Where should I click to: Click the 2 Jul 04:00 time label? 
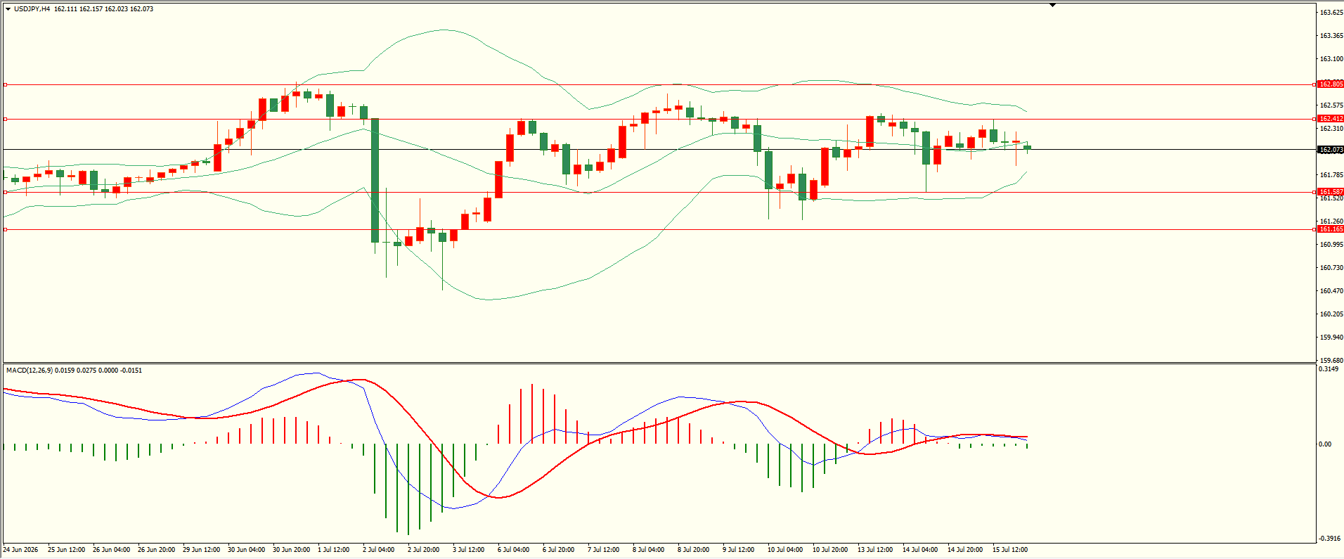(378, 550)
